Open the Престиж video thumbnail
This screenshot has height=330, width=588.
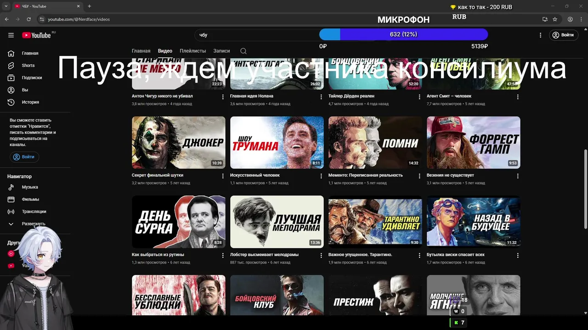375,295
